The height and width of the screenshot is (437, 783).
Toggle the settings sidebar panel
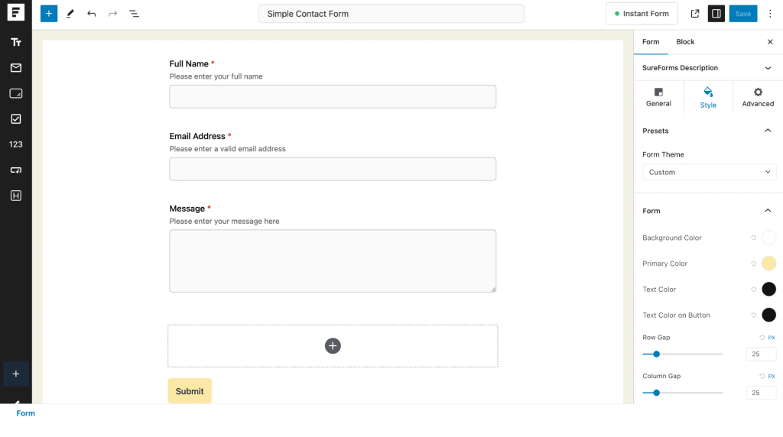click(716, 14)
